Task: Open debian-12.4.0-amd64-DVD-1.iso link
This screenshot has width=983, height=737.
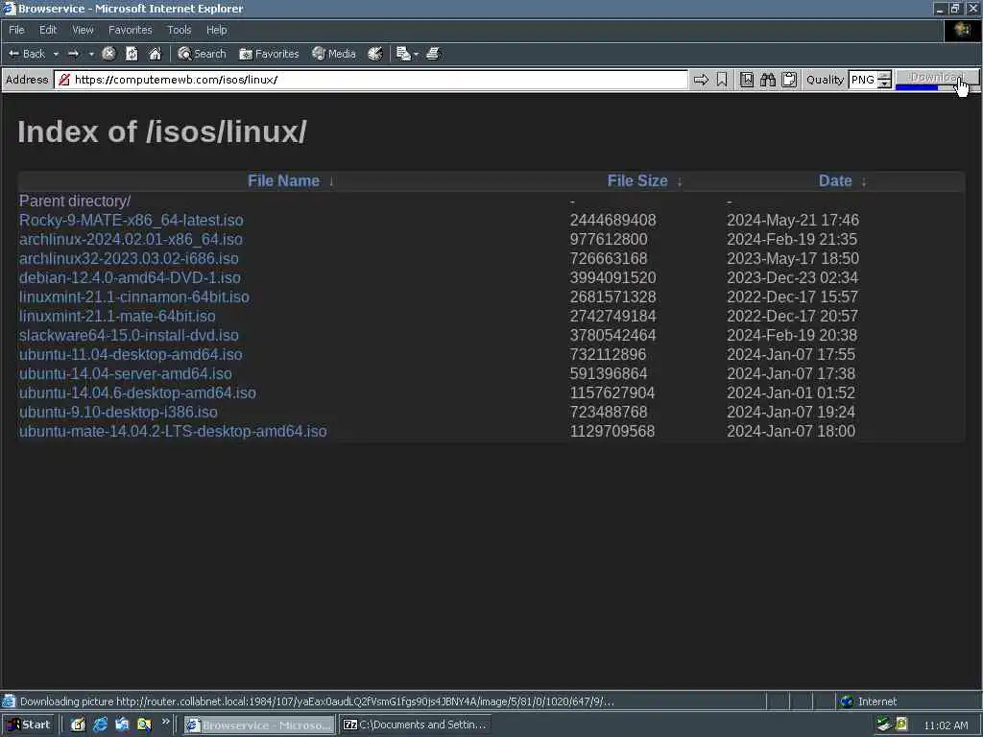Action: [x=130, y=277]
